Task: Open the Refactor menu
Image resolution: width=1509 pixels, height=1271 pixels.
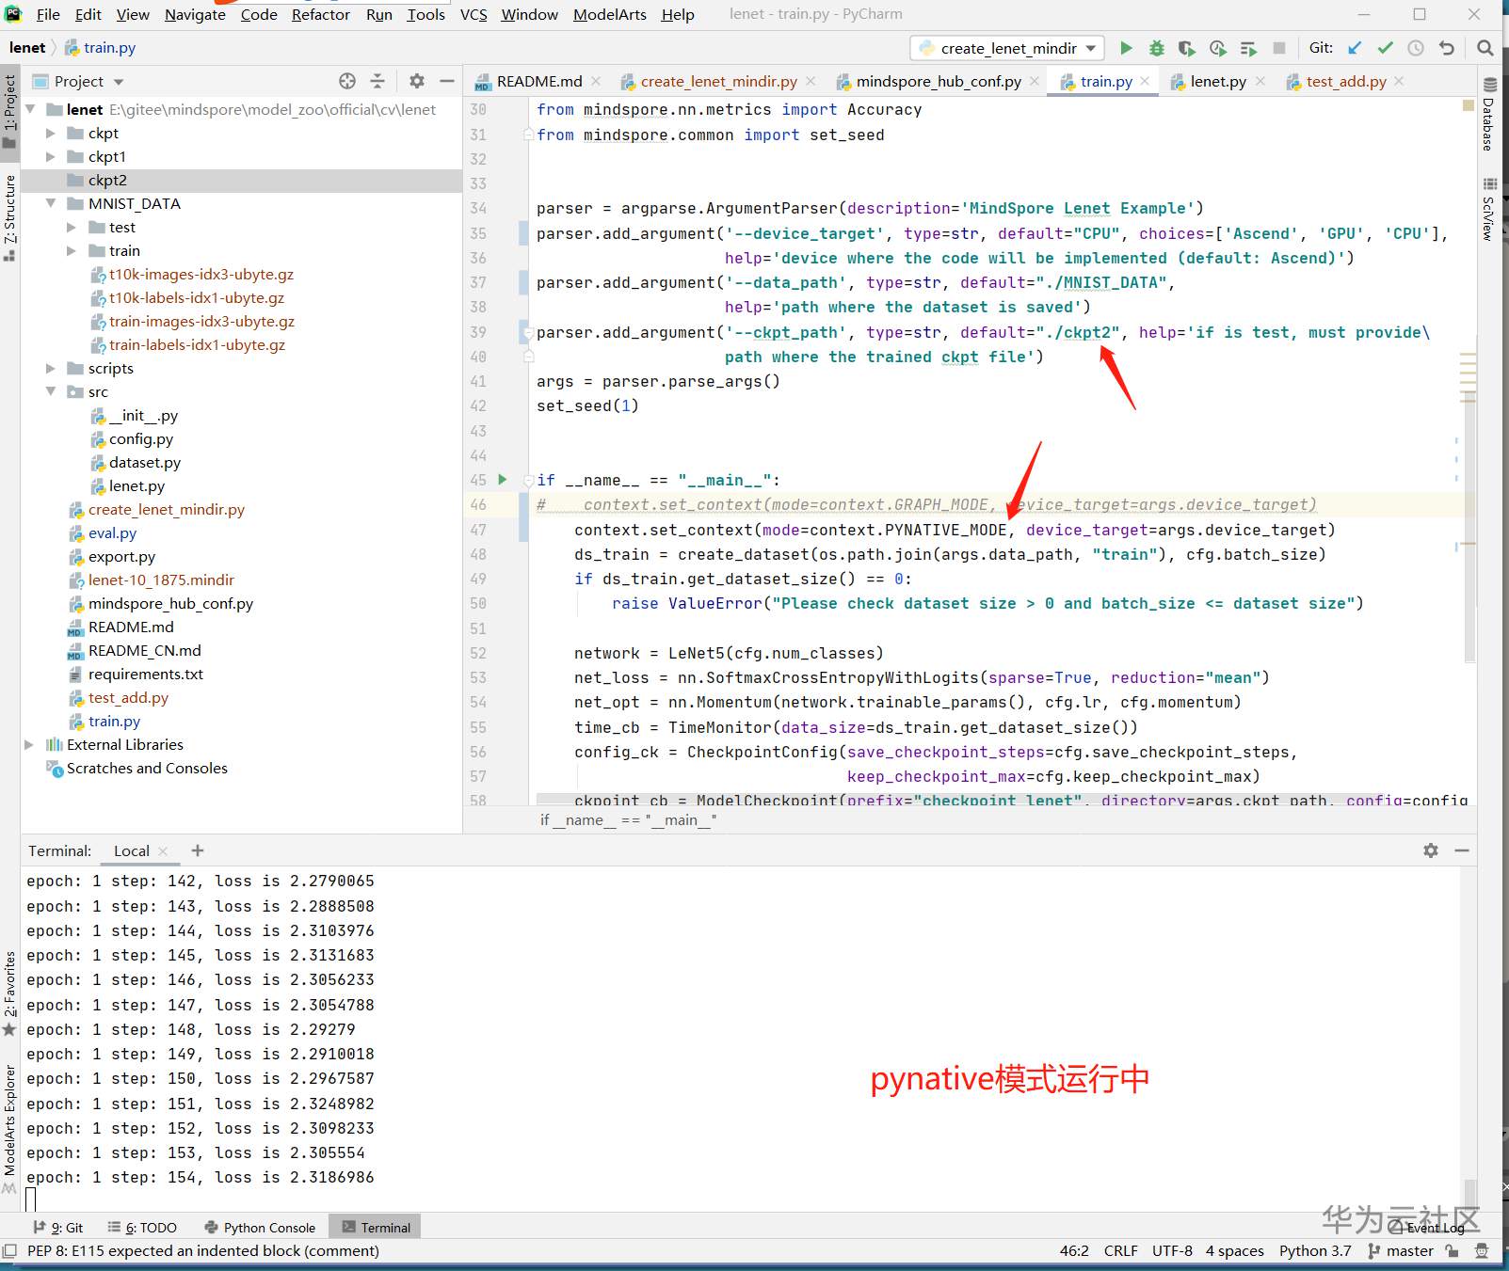Action: [x=320, y=14]
